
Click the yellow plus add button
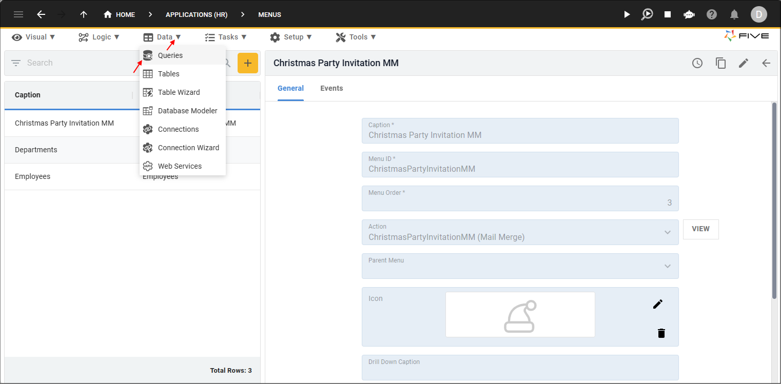coord(248,63)
